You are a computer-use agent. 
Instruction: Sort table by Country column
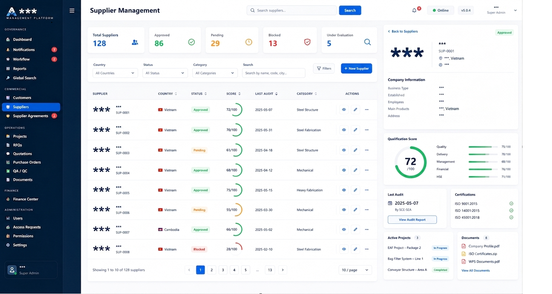click(168, 94)
